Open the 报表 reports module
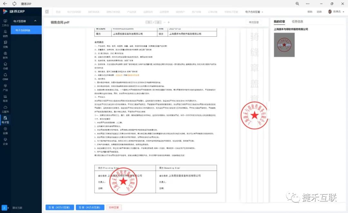This screenshot has height=213, width=348. pyautogui.click(x=5, y=98)
